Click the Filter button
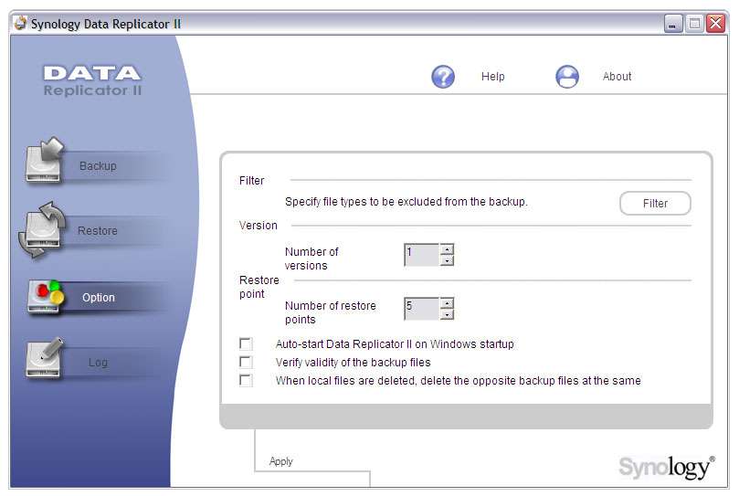 click(655, 203)
